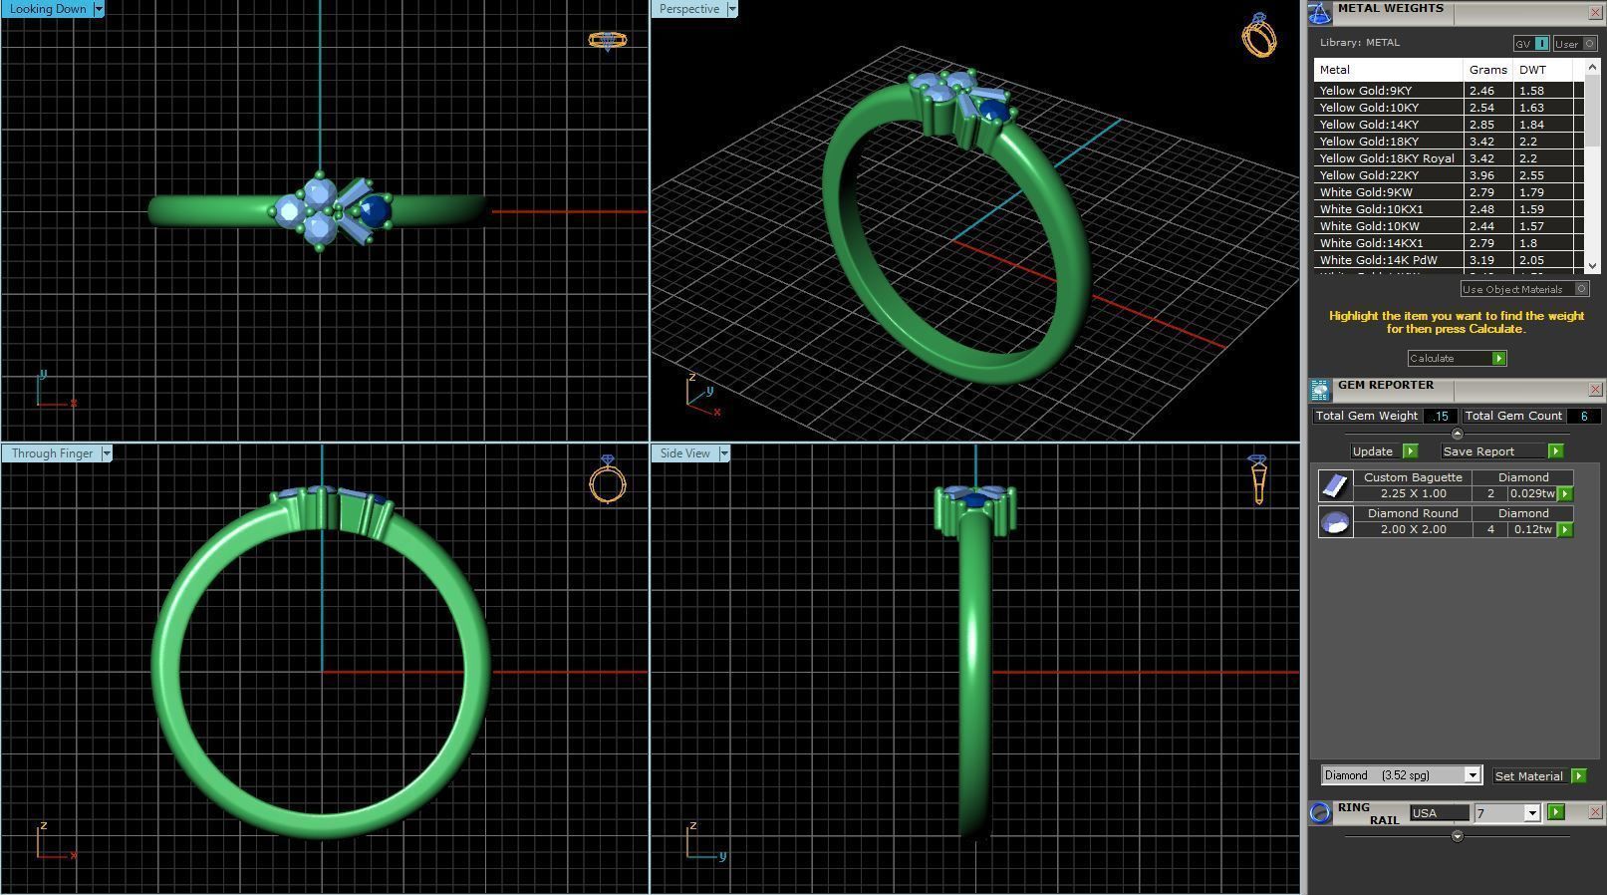Open the Perspective viewport dropdown
Viewport: 1607px width, 895px height.
click(732, 9)
